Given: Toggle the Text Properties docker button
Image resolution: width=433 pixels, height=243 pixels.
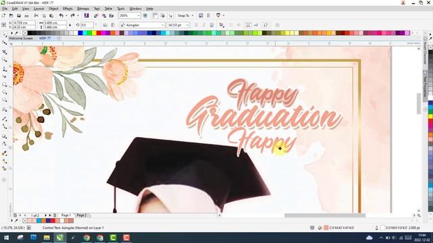Looking at the screenshot, I should click(x=248, y=25).
